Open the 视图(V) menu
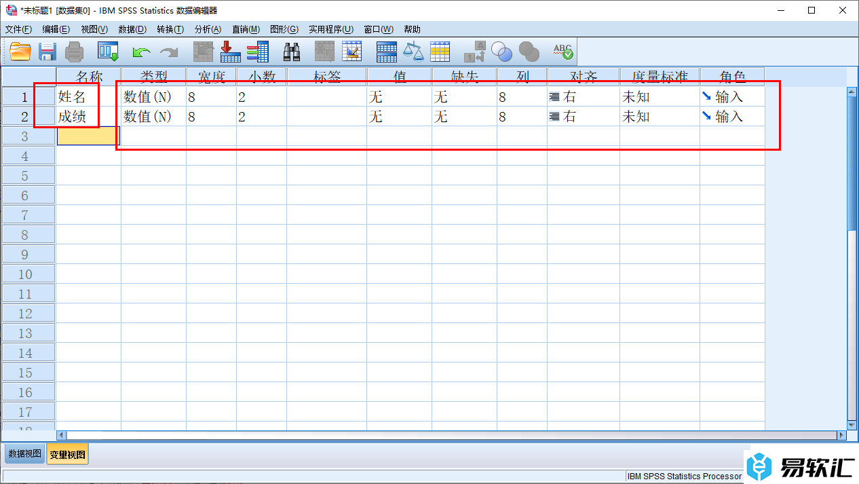The image size is (859, 484). tap(94, 29)
